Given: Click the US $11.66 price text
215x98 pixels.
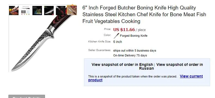Looking at the screenshot, I should 124,29.
